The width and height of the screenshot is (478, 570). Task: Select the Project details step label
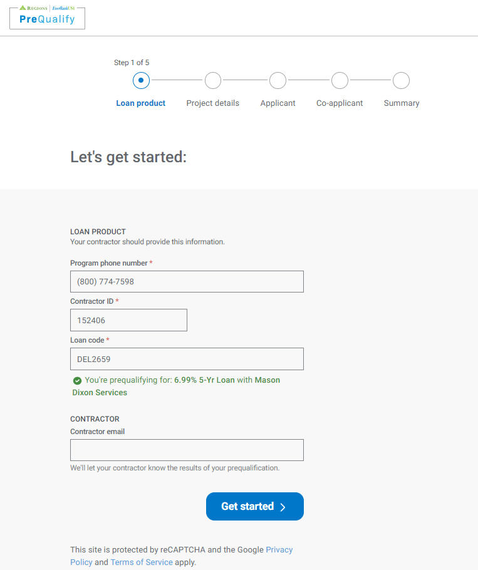[x=213, y=103]
